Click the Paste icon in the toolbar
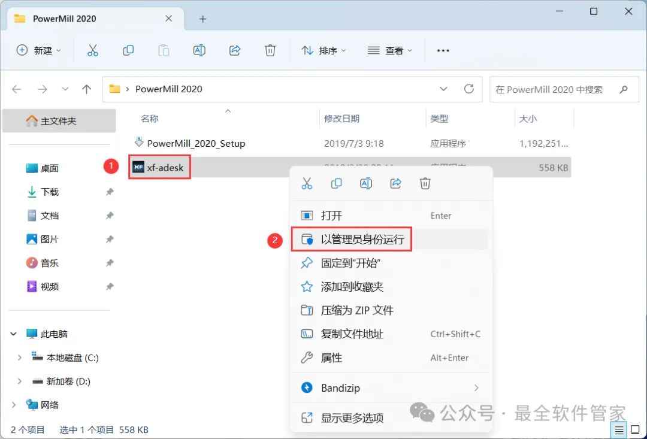Screen dimensions: 647x439 pyautogui.click(x=164, y=50)
